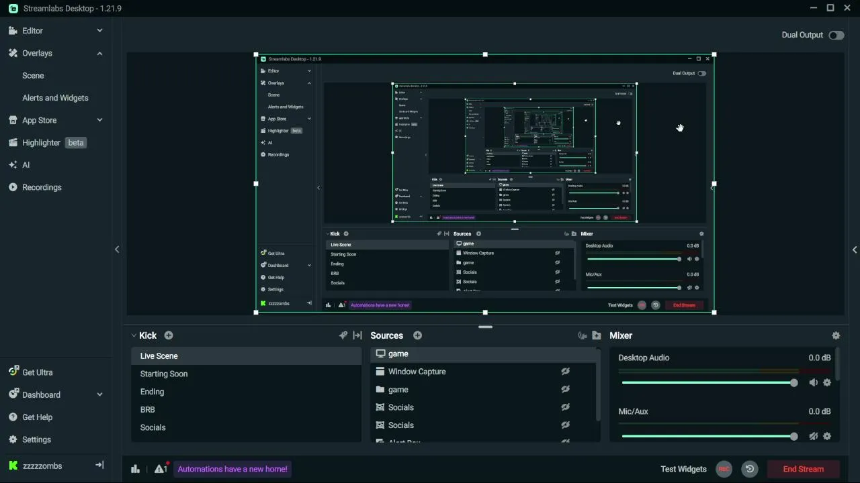Screen dimensions: 860x483
Task: Add a new scene with the plus icon
Action: (x=169, y=335)
